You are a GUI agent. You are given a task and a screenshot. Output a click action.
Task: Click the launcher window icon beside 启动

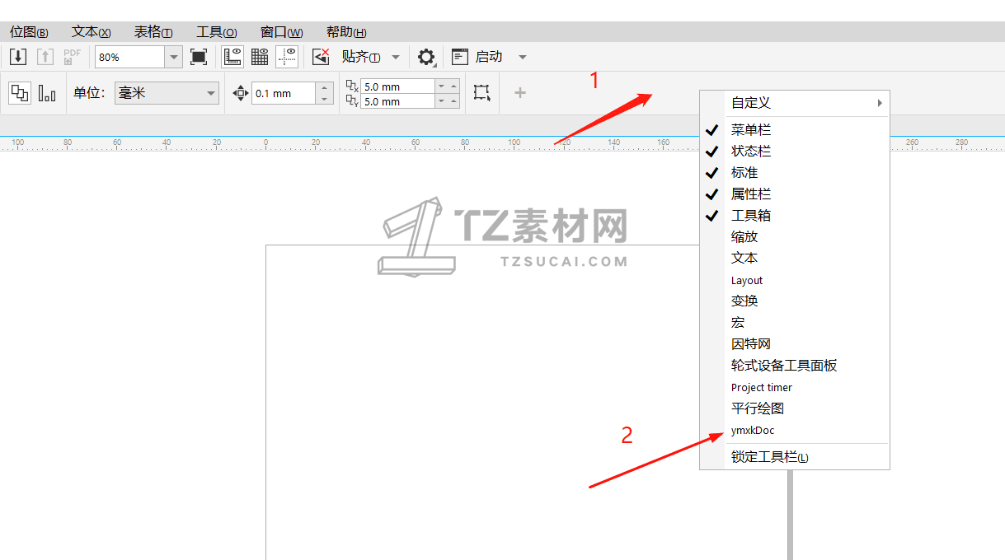click(460, 57)
